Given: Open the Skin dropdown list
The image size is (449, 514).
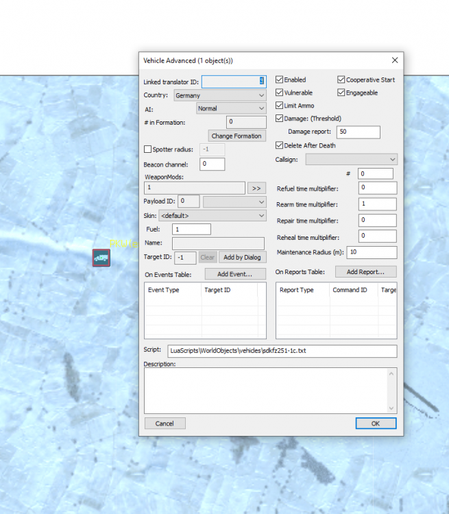Looking at the screenshot, I should tap(212, 216).
